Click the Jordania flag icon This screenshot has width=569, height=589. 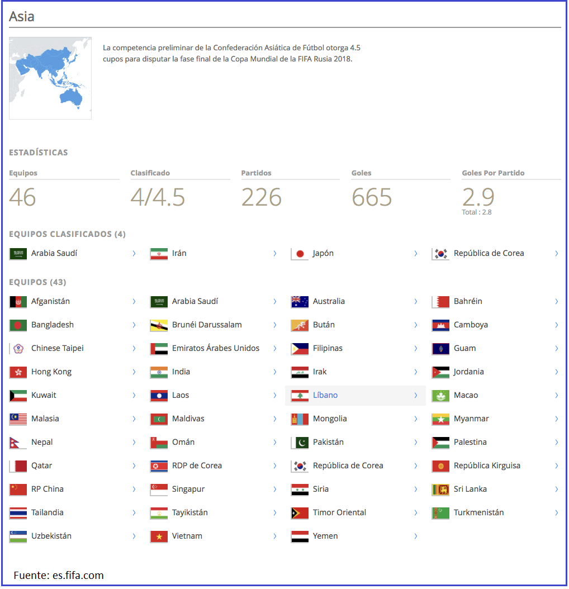[x=440, y=372]
